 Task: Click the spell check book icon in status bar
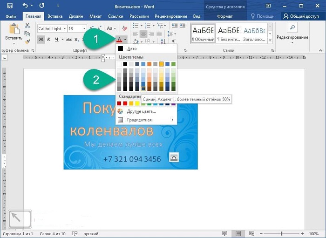[x=75, y=233]
